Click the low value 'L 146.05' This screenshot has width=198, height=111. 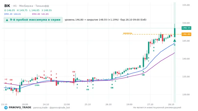pos(34,10)
